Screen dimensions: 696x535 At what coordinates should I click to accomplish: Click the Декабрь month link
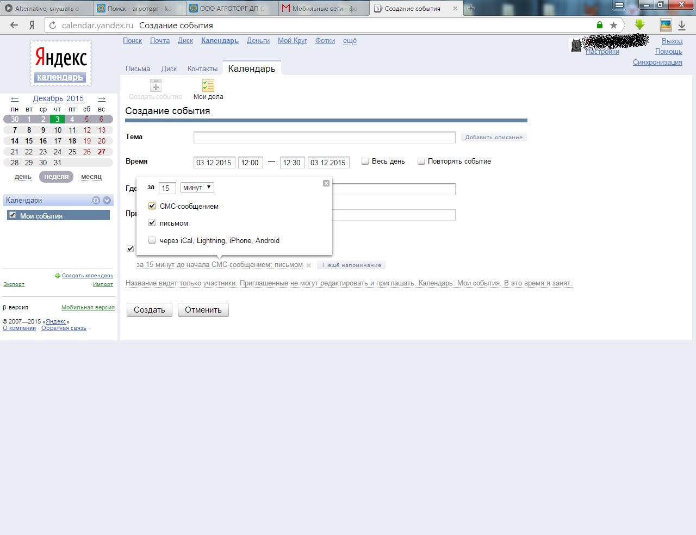(x=48, y=99)
